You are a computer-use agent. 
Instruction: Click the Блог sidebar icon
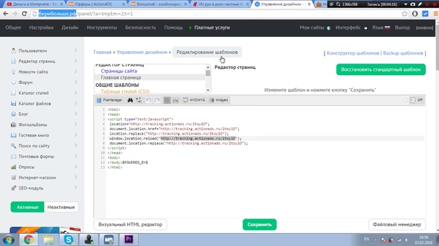point(13,114)
